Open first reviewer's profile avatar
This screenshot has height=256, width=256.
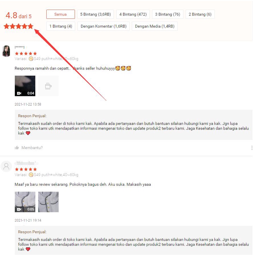click(x=6, y=51)
